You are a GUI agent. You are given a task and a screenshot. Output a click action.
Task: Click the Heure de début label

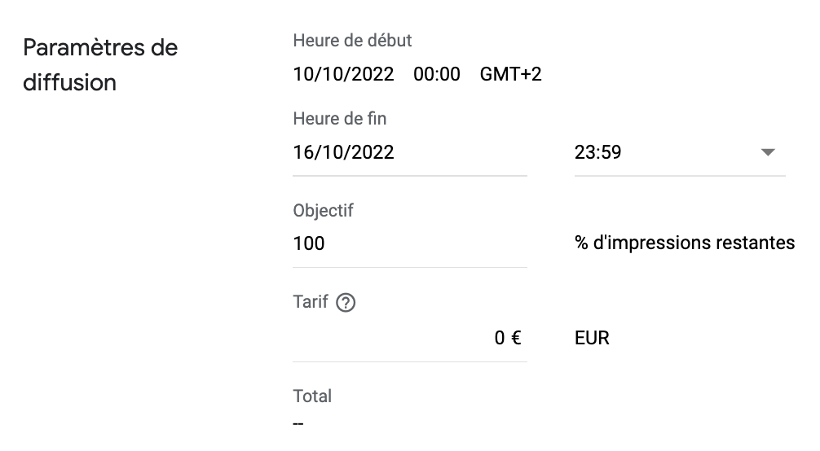(352, 40)
